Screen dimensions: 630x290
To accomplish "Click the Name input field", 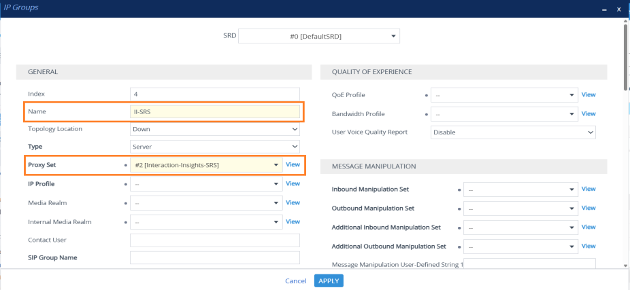I will tap(214, 111).
